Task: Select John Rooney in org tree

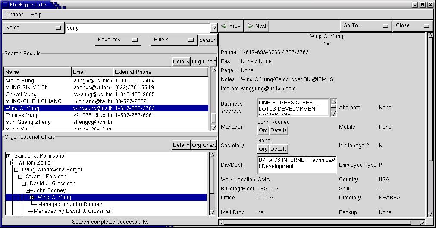Action: (50, 191)
